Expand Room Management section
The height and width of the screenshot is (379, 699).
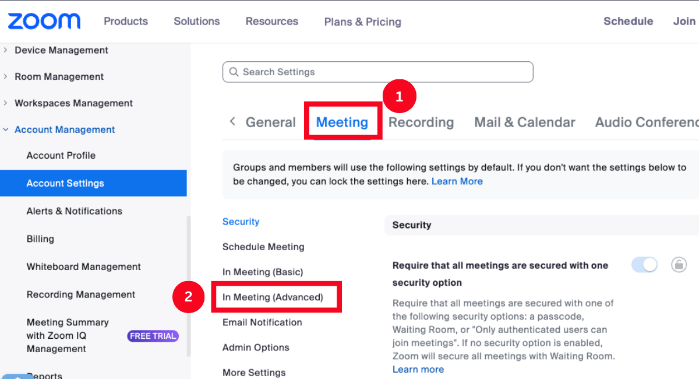6,76
